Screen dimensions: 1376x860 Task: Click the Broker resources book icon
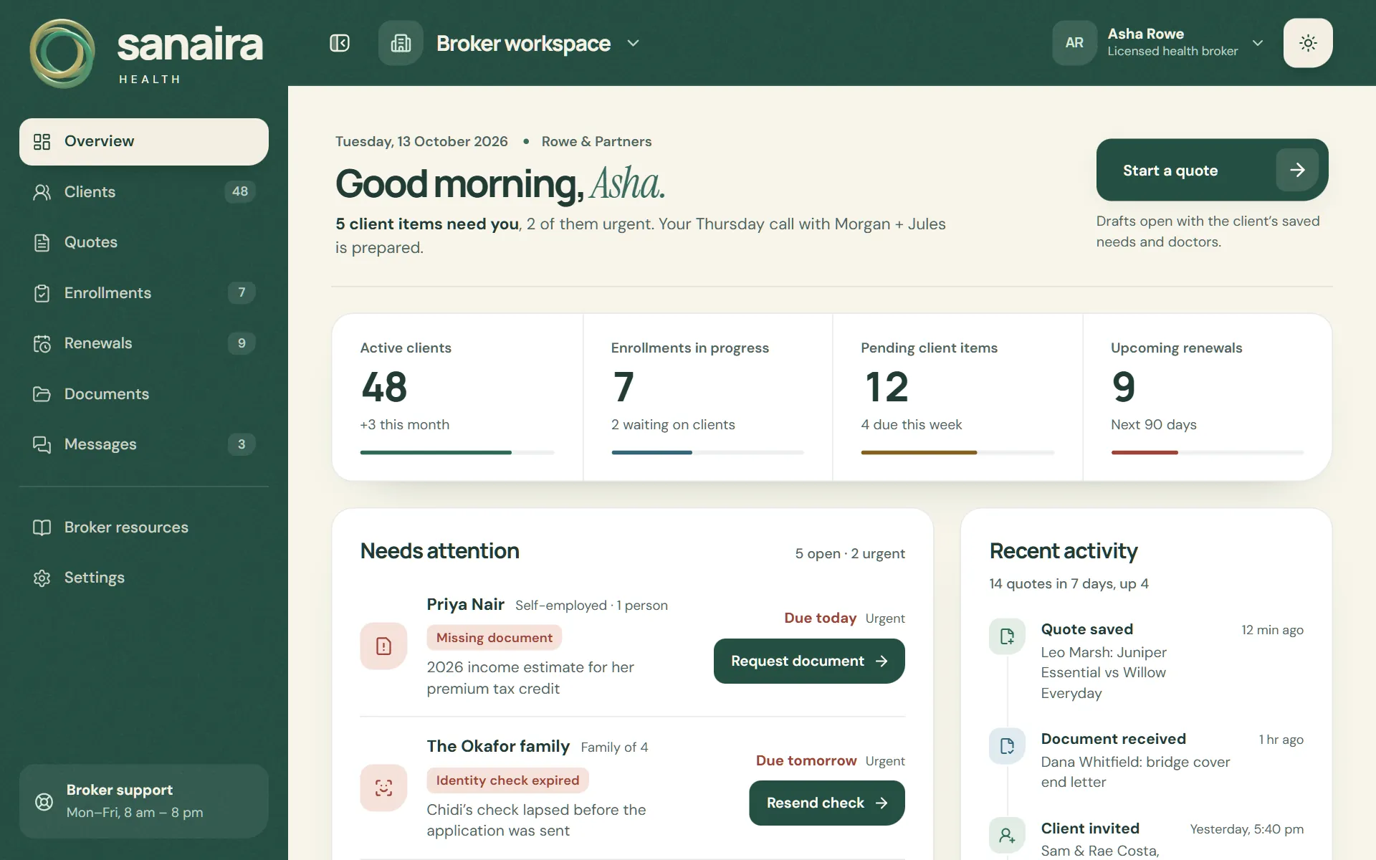[x=42, y=527]
